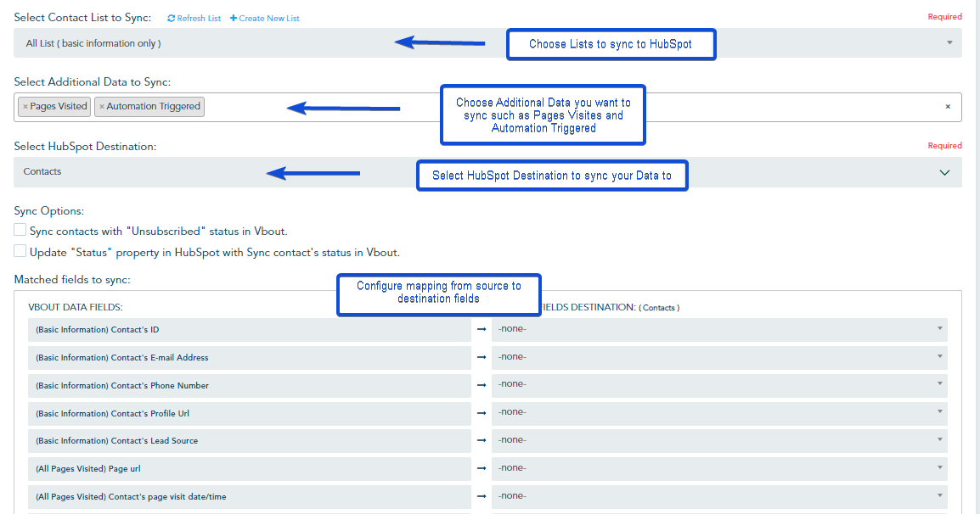This screenshot has width=980, height=514.
Task: Click the Sync Options label
Action: (x=48, y=211)
